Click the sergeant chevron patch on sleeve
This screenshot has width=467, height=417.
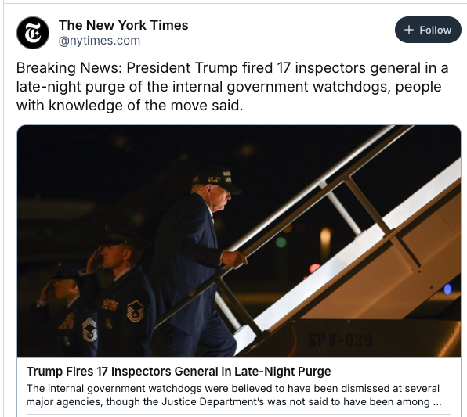(136, 311)
